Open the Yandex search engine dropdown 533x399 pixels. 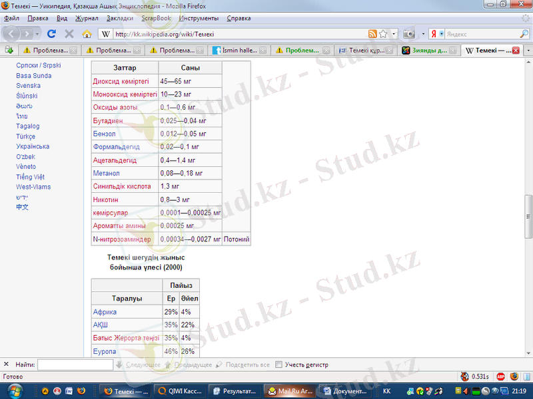[441, 33]
